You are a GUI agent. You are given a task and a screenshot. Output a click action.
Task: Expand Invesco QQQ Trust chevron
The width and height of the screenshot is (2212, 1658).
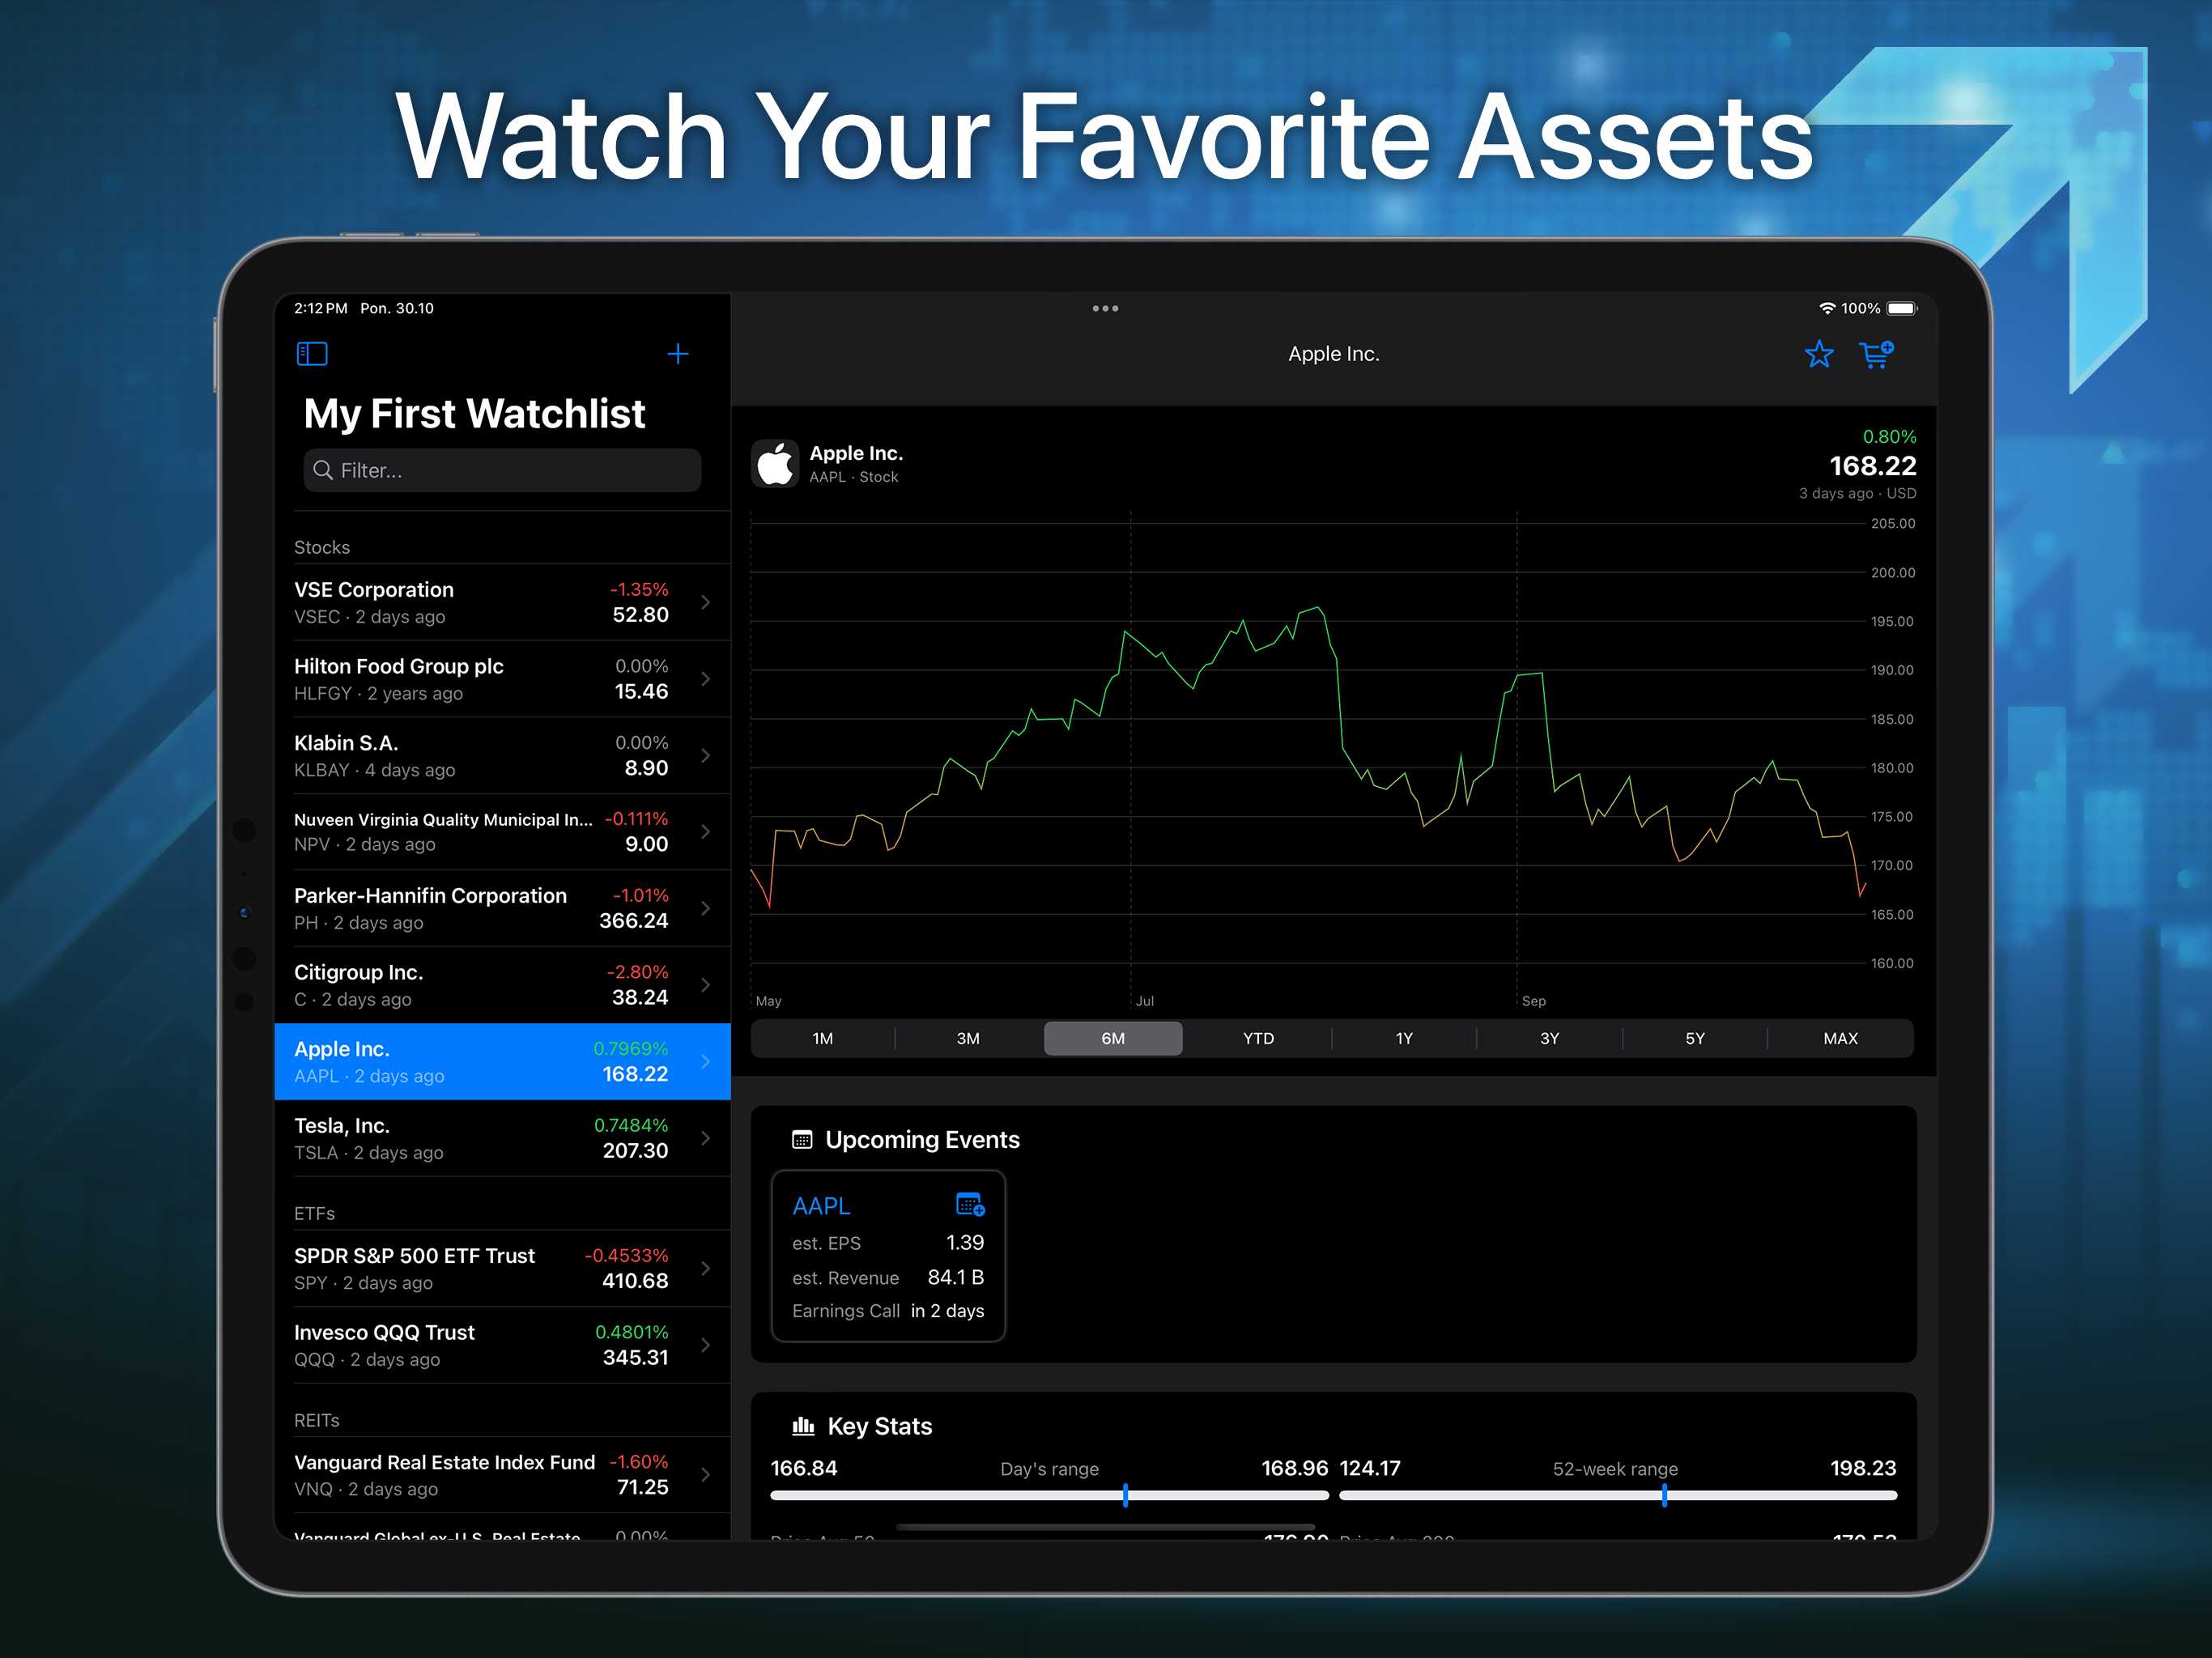click(706, 1345)
